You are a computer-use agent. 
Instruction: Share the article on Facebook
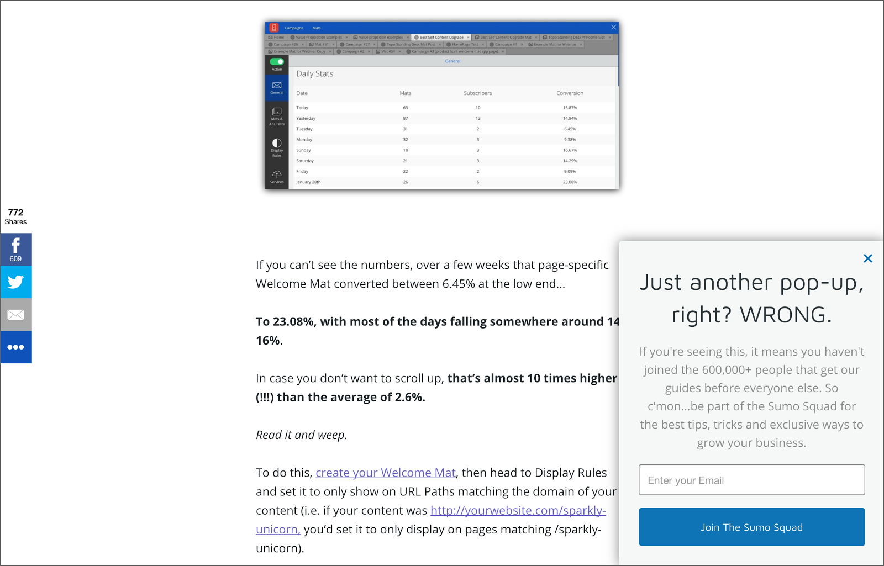[x=16, y=250]
